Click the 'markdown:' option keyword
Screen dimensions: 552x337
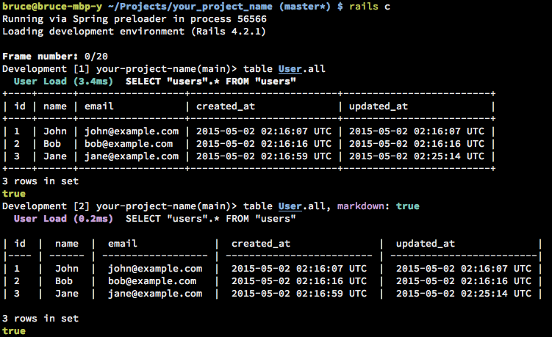point(363,206)
